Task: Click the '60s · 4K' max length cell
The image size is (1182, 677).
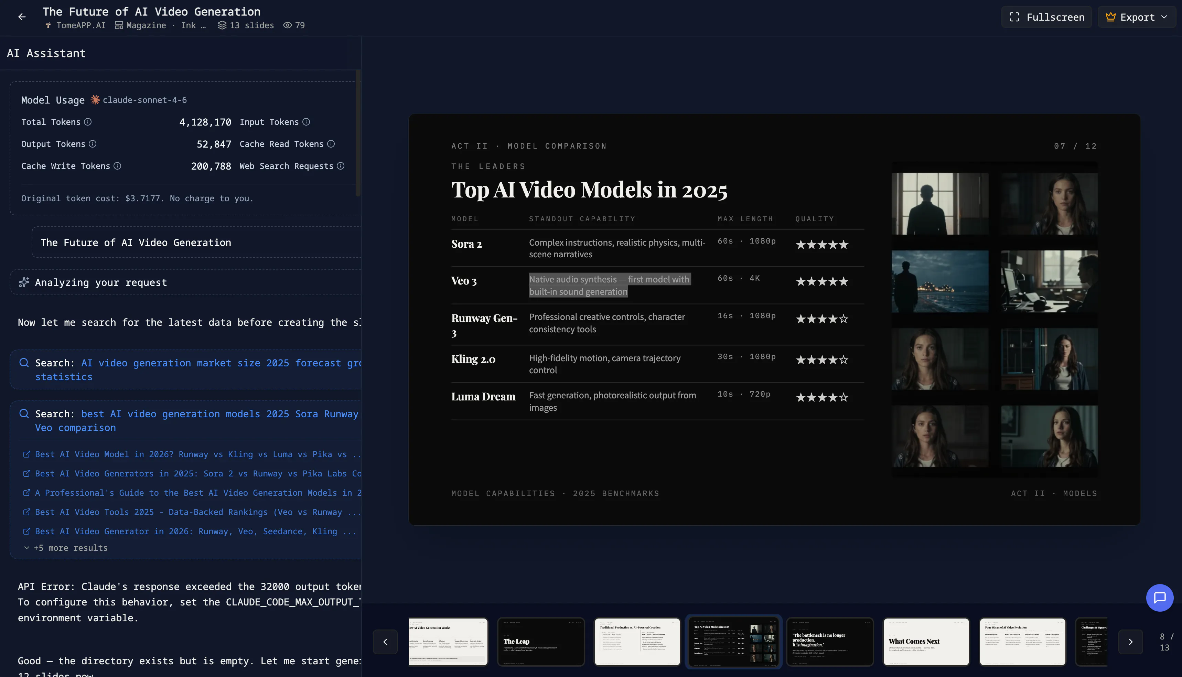Action: [738, 278]
